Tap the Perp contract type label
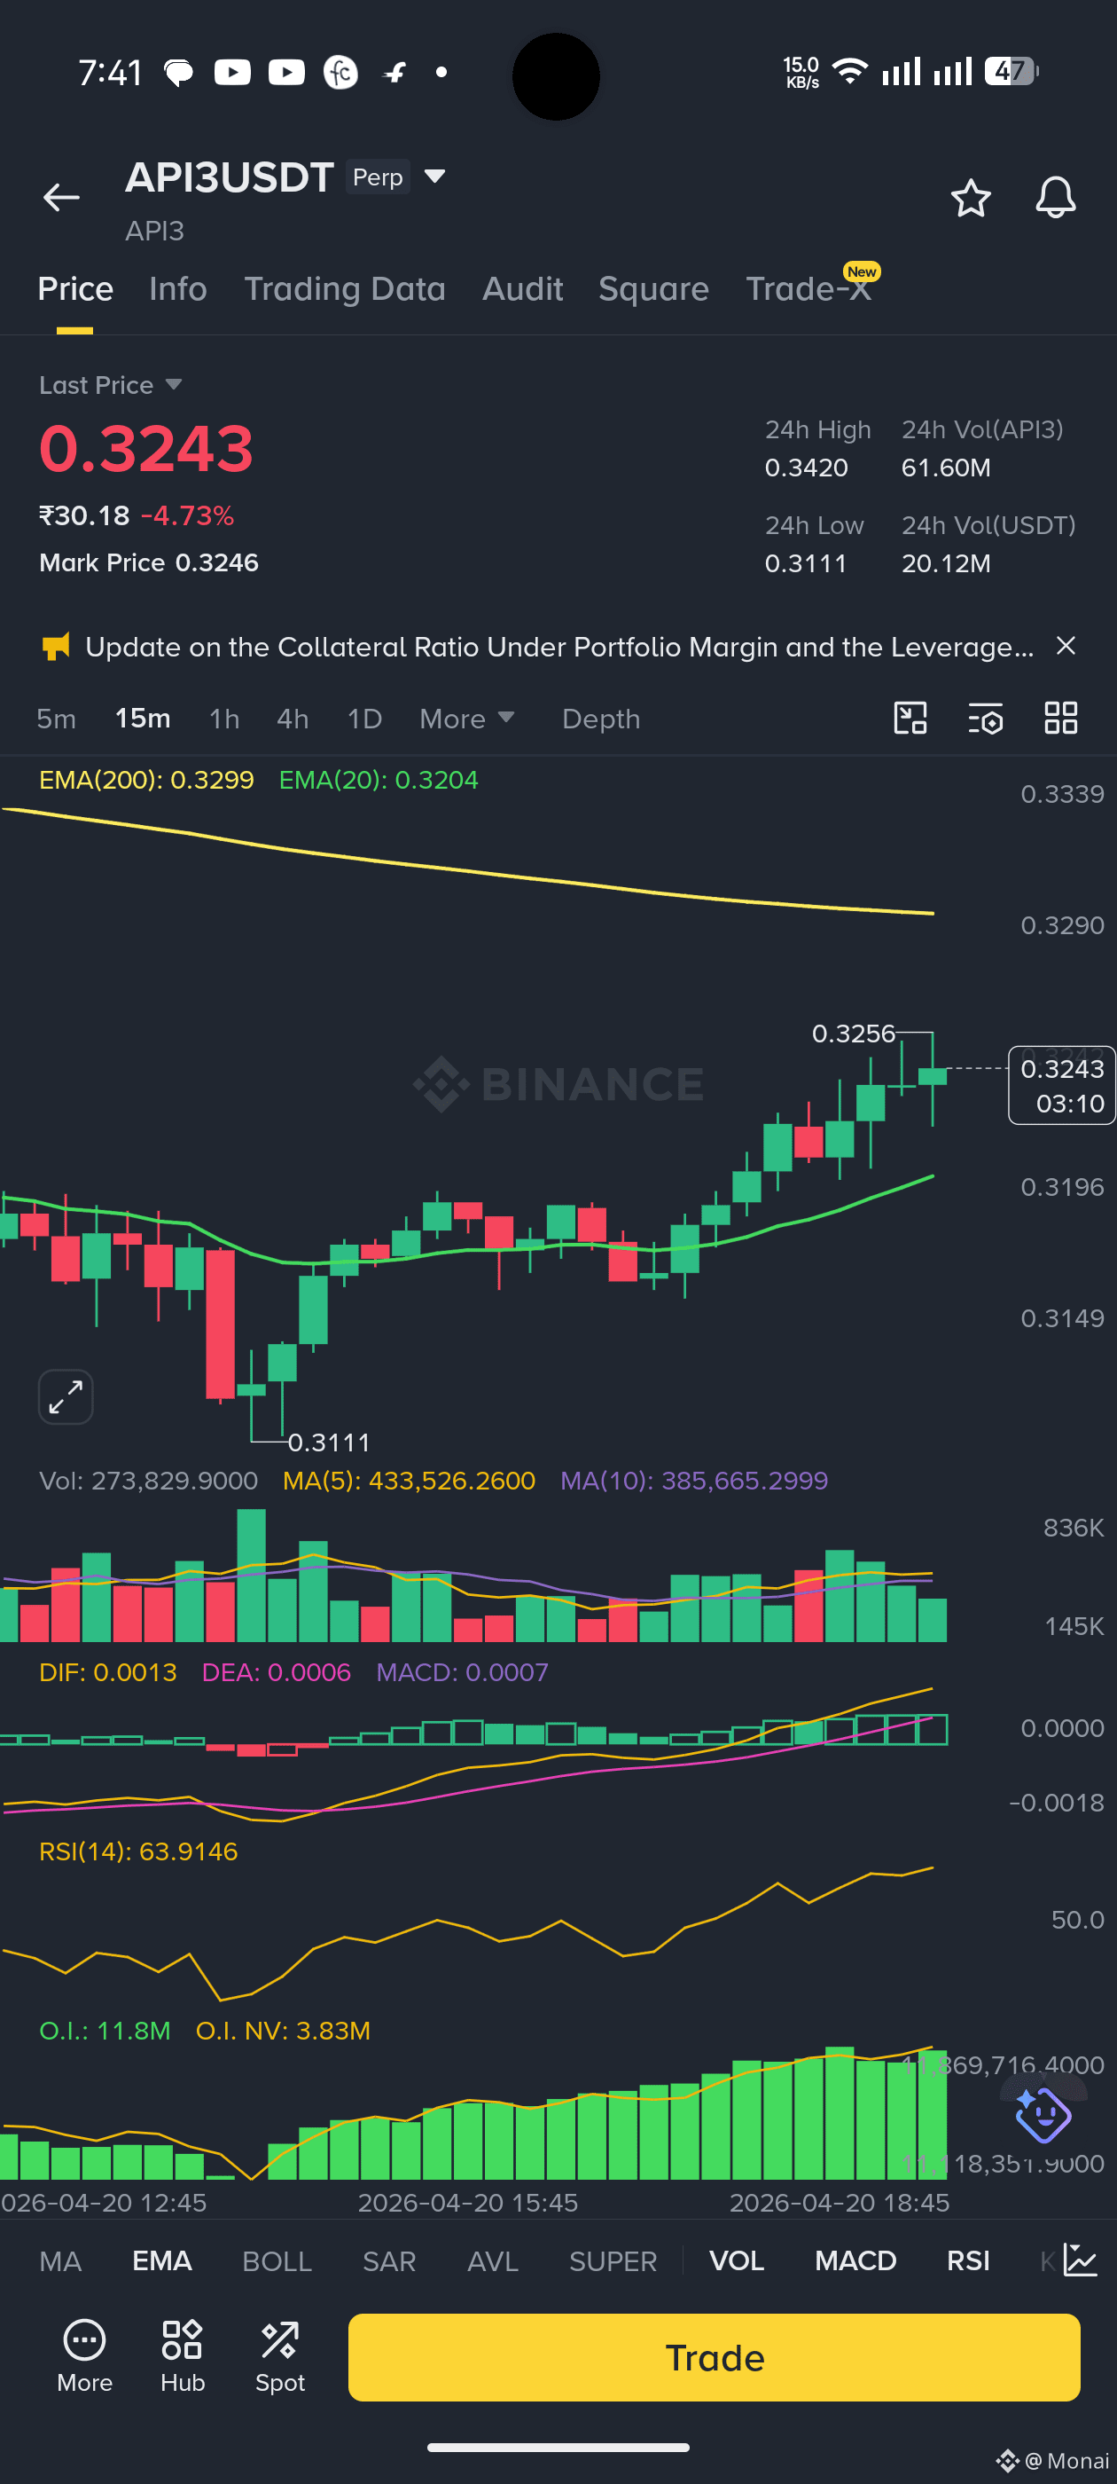The image size is (1117, 2484). click(x=378, y=177)
